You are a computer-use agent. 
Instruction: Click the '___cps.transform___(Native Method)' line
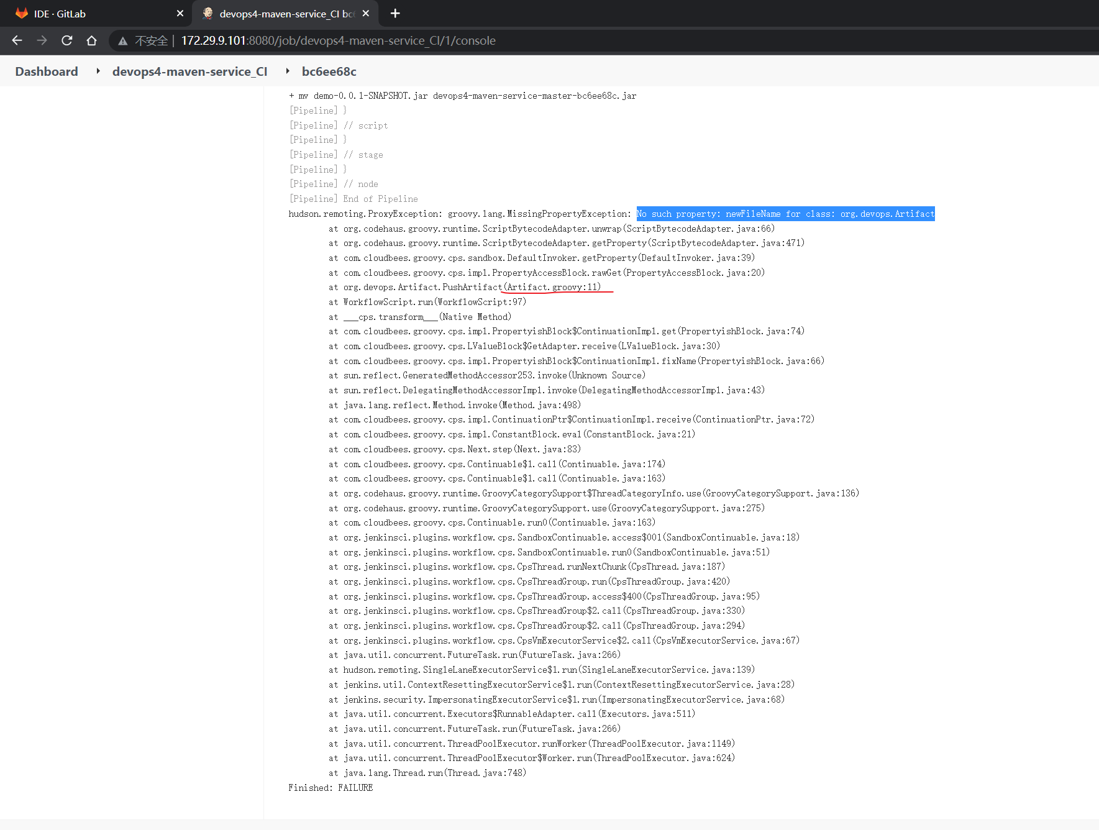click(420, 317)
